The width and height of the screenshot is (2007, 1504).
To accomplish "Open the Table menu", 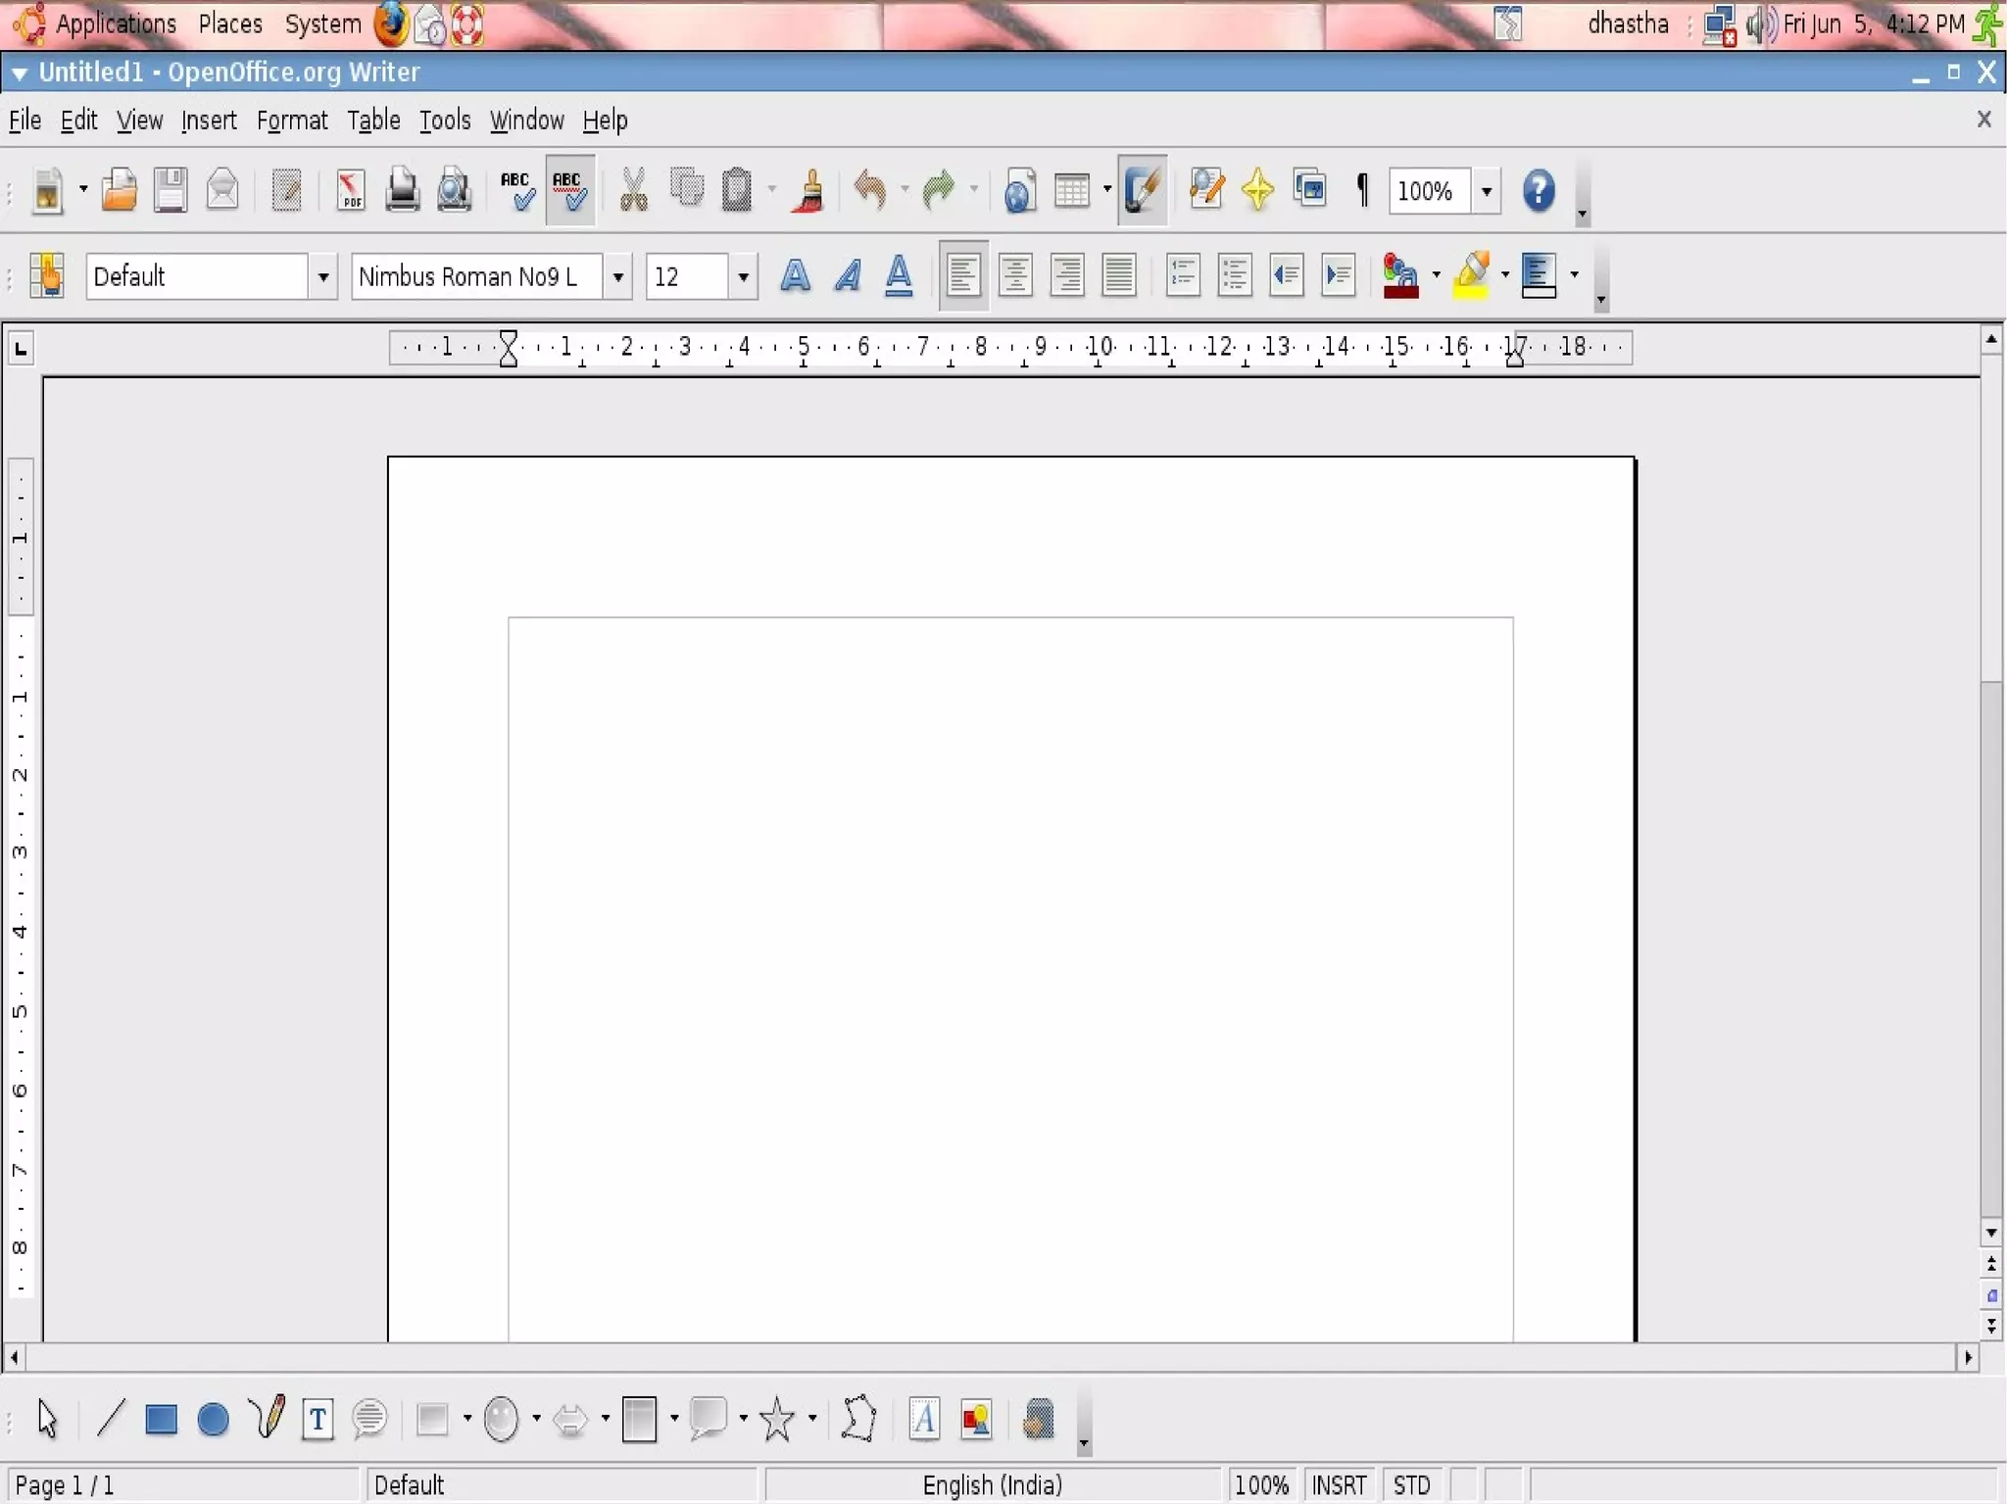I will click(x=373, y=121).
